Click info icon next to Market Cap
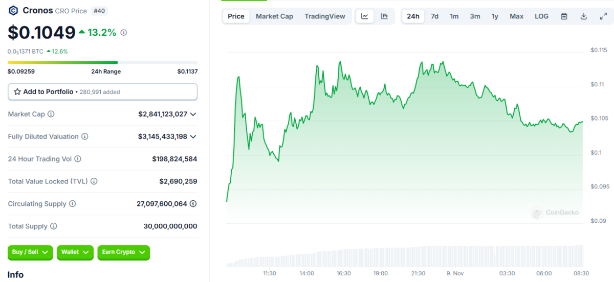The width and height of the screenshot is (614, 282). click(51, 114)
